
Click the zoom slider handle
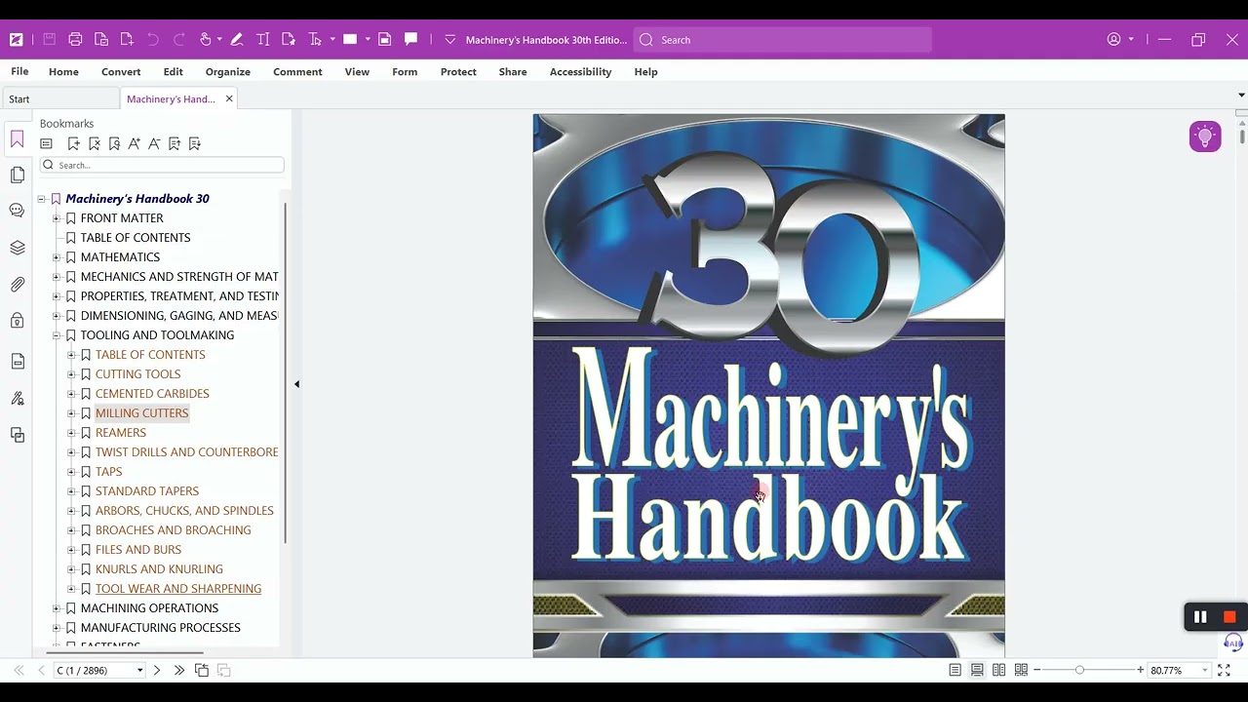pos(1079,671)
